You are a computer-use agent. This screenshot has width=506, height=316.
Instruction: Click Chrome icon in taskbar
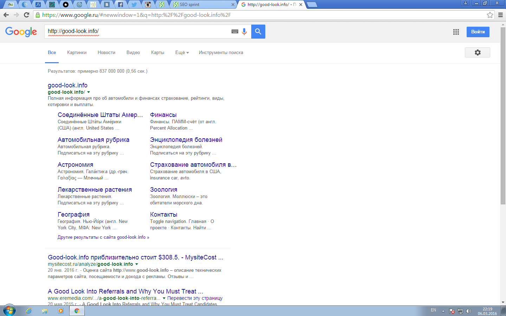pos(77,311)
